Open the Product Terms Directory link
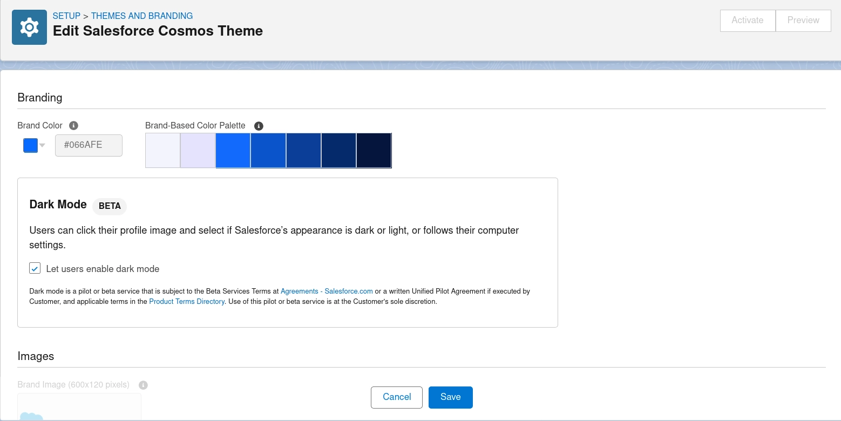841x421 pixels. (187, 302)
